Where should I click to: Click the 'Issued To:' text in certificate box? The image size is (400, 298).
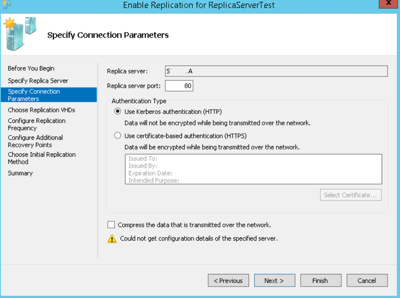click(x=143, y=158)
